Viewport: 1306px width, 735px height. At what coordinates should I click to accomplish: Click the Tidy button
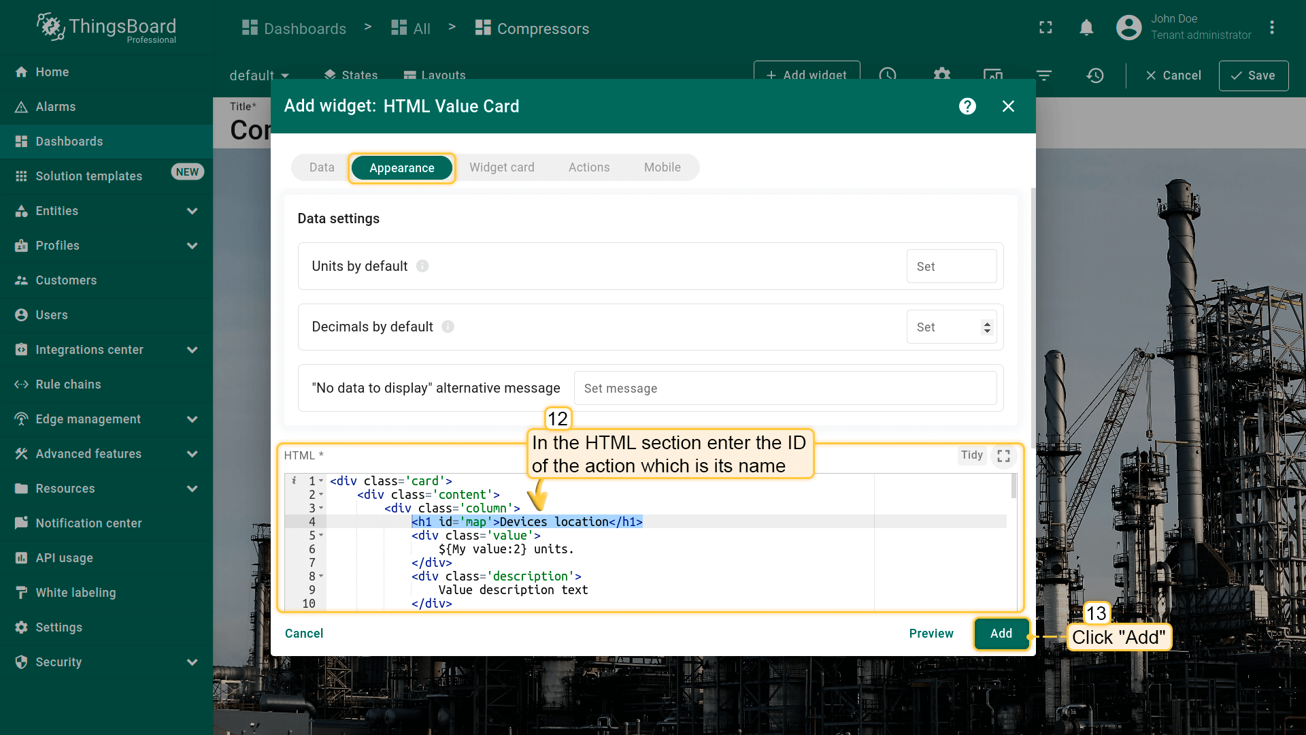(x=971, y=455)
